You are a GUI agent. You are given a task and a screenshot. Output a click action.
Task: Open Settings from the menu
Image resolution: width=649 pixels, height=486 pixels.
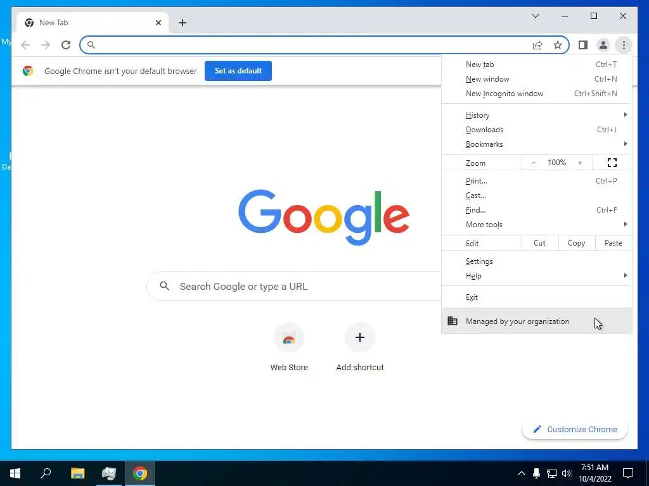tap(536, 261)
